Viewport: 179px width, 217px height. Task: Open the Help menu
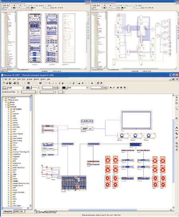coord(49,79)
